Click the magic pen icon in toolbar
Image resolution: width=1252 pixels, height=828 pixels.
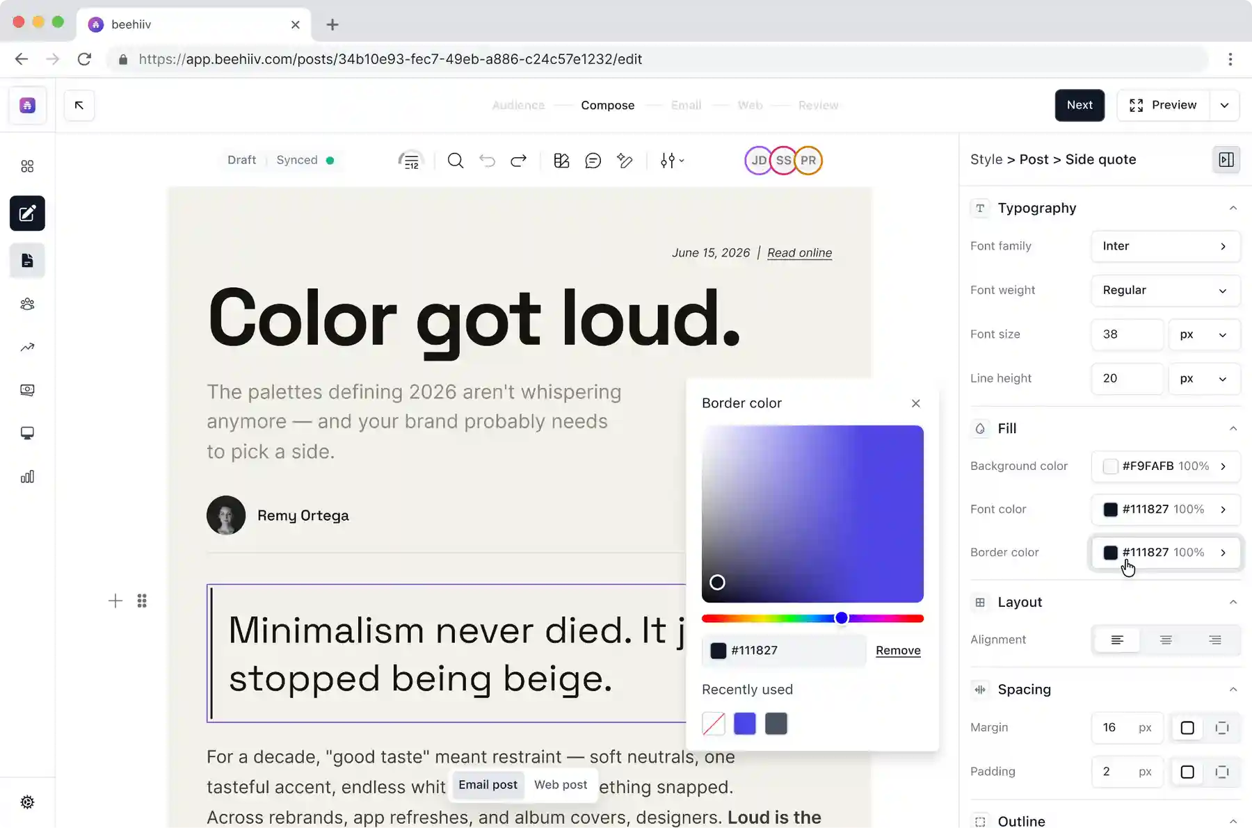coord(625,161)
